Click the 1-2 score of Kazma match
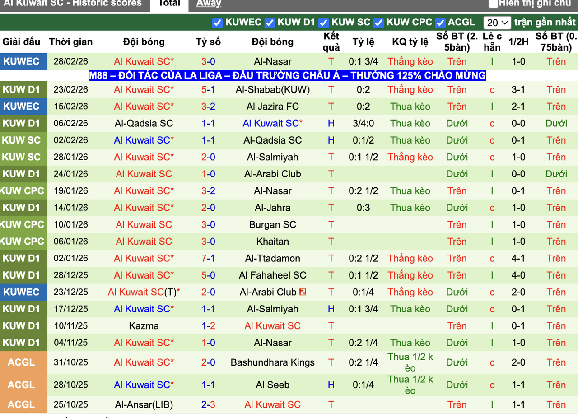The height and width of the screenshot is (418, 578). 208,326
